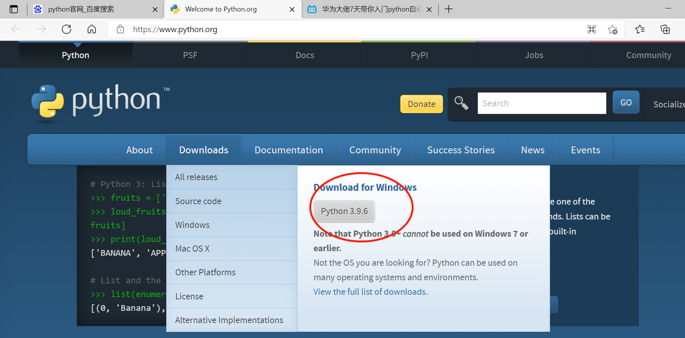
Task: Open the PyPI top navigation item
Action: pyautogui.click(x=419, y=55)
